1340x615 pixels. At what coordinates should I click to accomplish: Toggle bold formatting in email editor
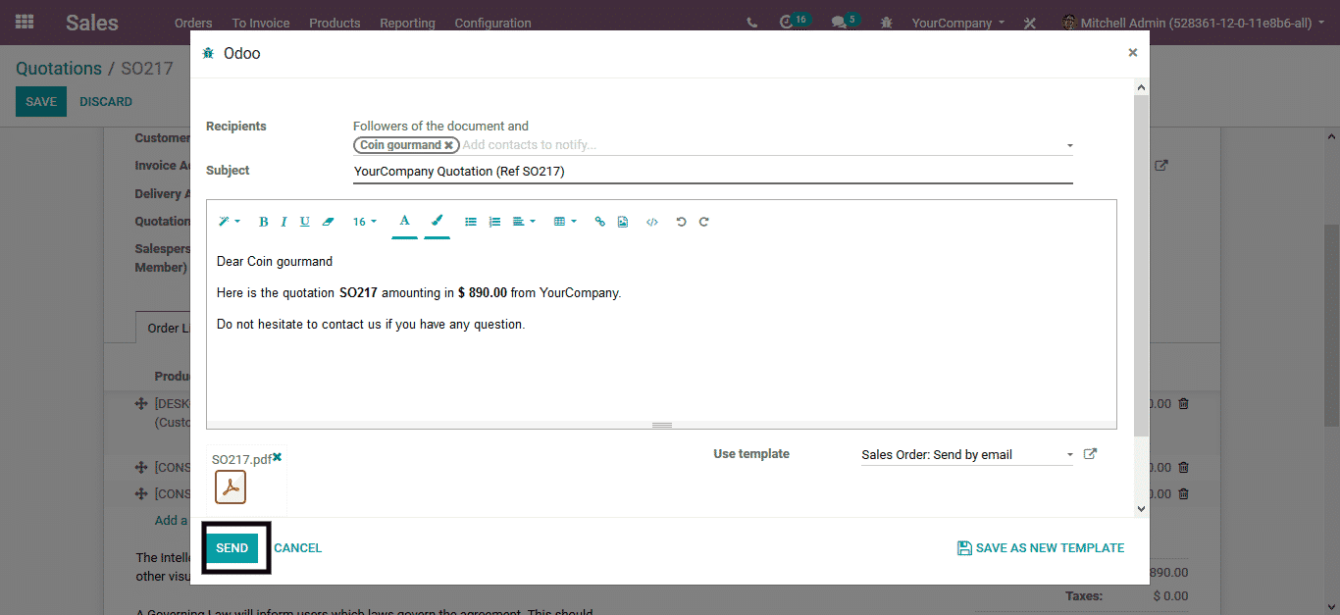(x=263, y=222)
